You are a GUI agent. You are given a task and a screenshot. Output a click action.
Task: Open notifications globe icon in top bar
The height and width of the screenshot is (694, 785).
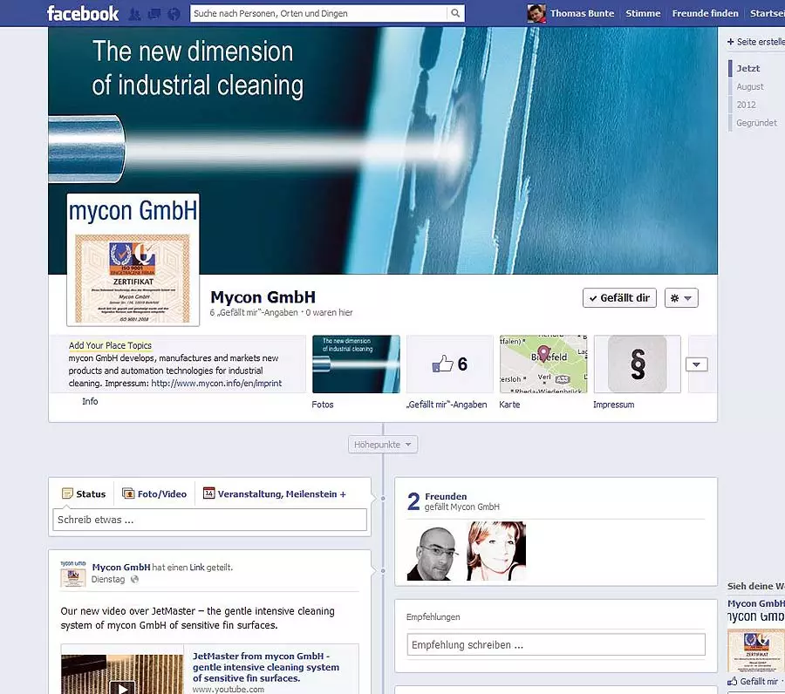point(174,14)
